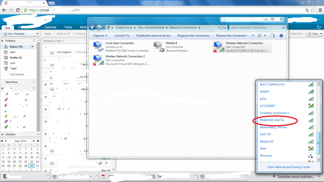Open Inbox folder dropdown arrow

[x=32, y=47]
